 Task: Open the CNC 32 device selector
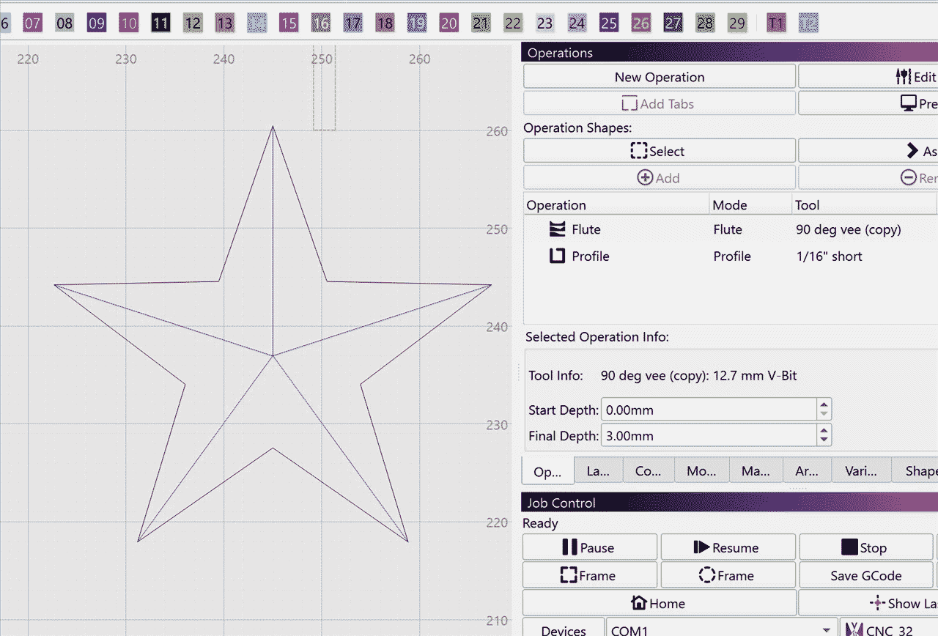888,629
